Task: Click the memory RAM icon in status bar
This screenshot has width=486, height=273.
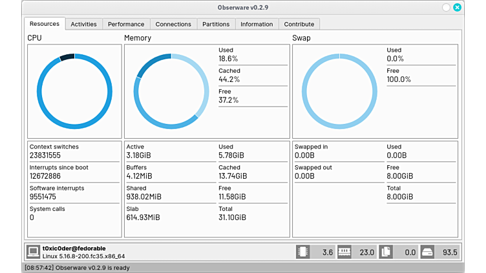Action: (344, 252)
